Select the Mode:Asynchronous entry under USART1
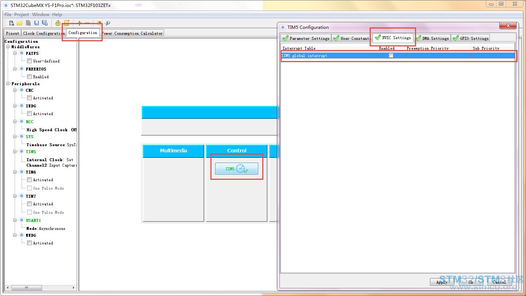Image resolution: width=526 pixels, height=296 pixels. (46, 228)
